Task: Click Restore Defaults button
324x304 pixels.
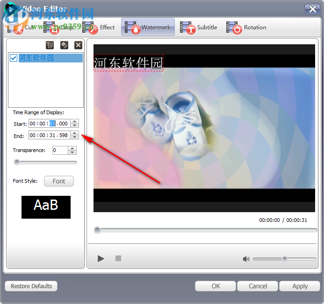Action: coord(31,286)
